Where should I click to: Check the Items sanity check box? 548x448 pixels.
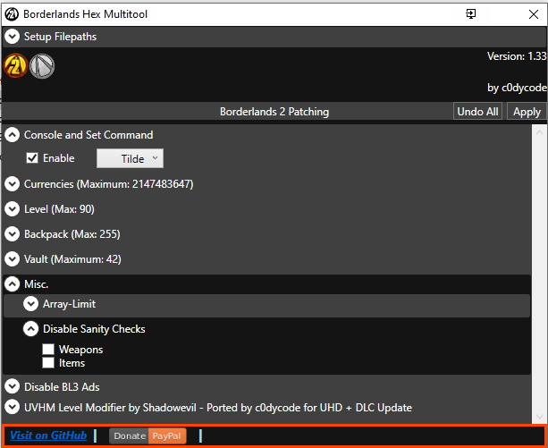(48, 362)
